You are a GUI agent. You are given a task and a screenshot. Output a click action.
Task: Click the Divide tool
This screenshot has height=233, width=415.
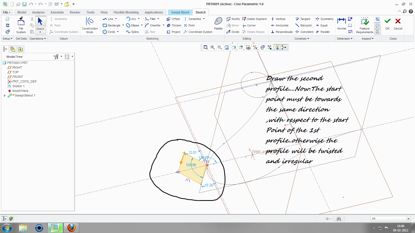point(233,32)
